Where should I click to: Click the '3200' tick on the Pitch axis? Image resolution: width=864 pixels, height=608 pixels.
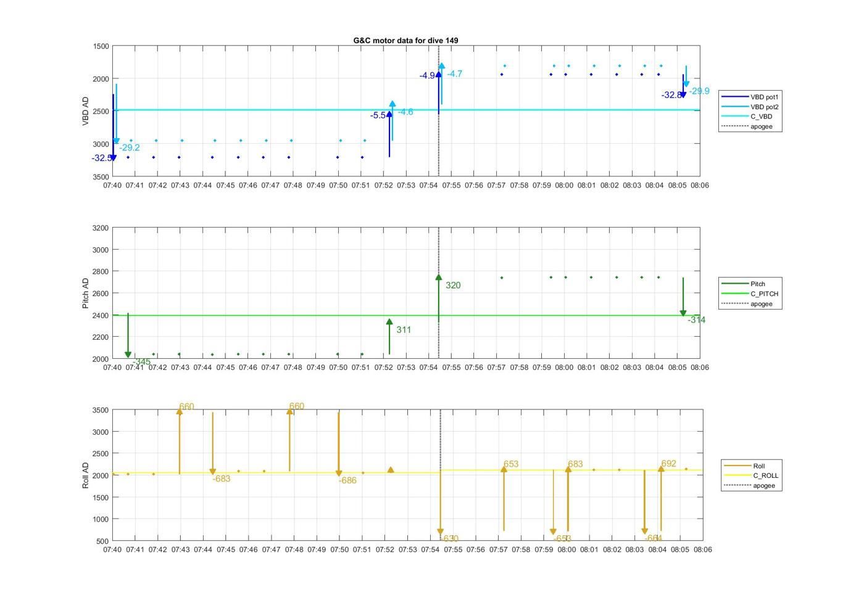point(100,228)
